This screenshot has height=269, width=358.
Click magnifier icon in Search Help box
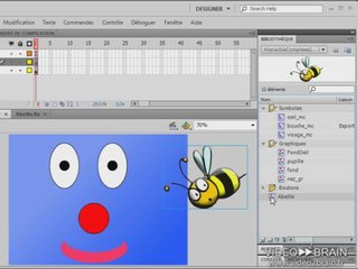coord(245,9)
